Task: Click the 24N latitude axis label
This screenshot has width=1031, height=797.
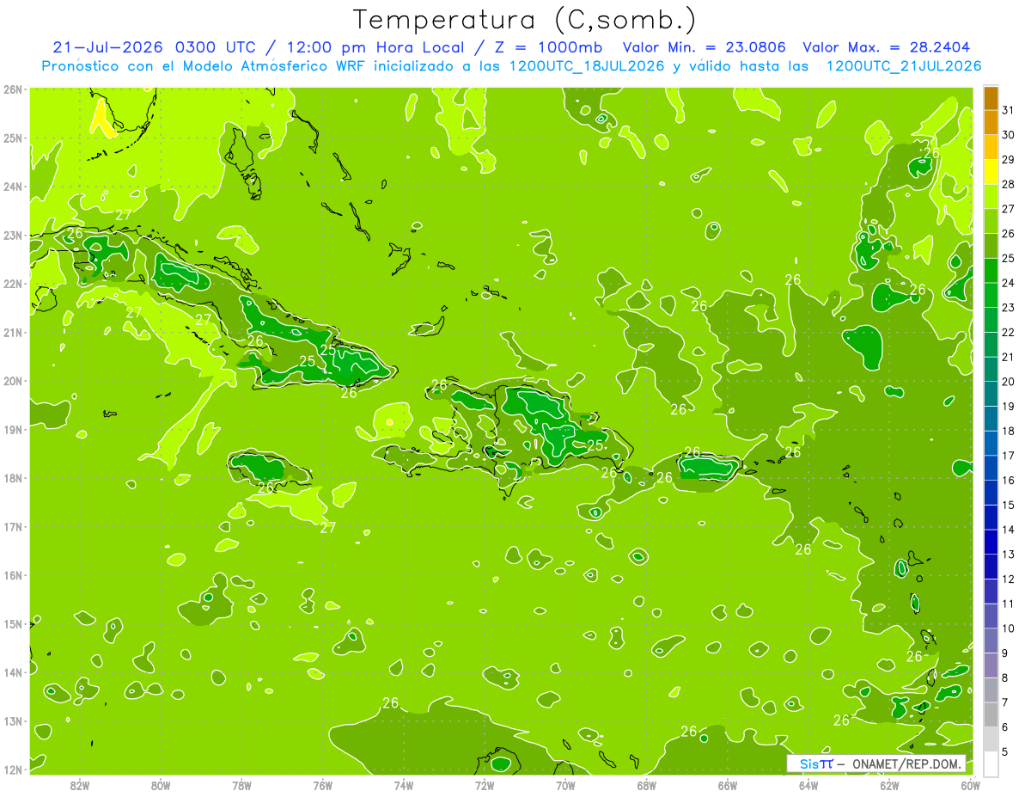Action: 13,187
